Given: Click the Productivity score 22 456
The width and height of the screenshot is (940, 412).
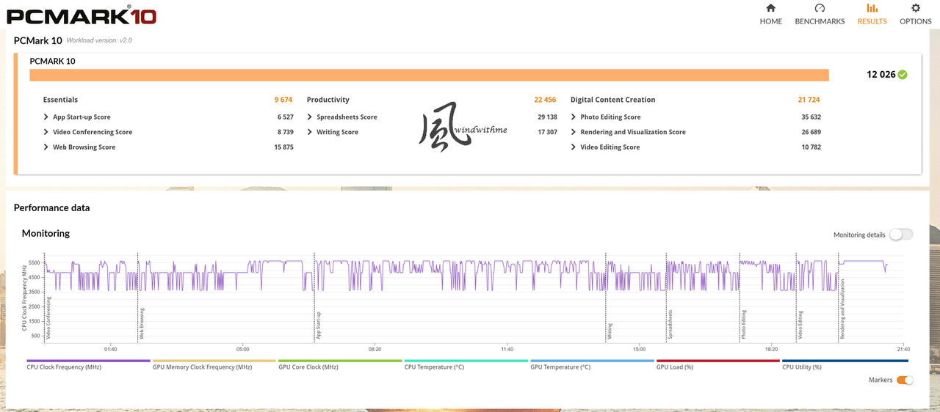Looking at the screenshot, I should tap(545, 100).
